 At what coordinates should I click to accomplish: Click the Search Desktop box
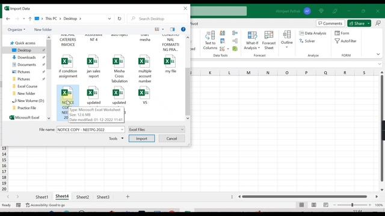(157, 19)
